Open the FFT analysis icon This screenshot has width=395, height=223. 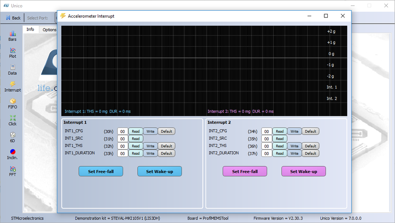[12, 171]
